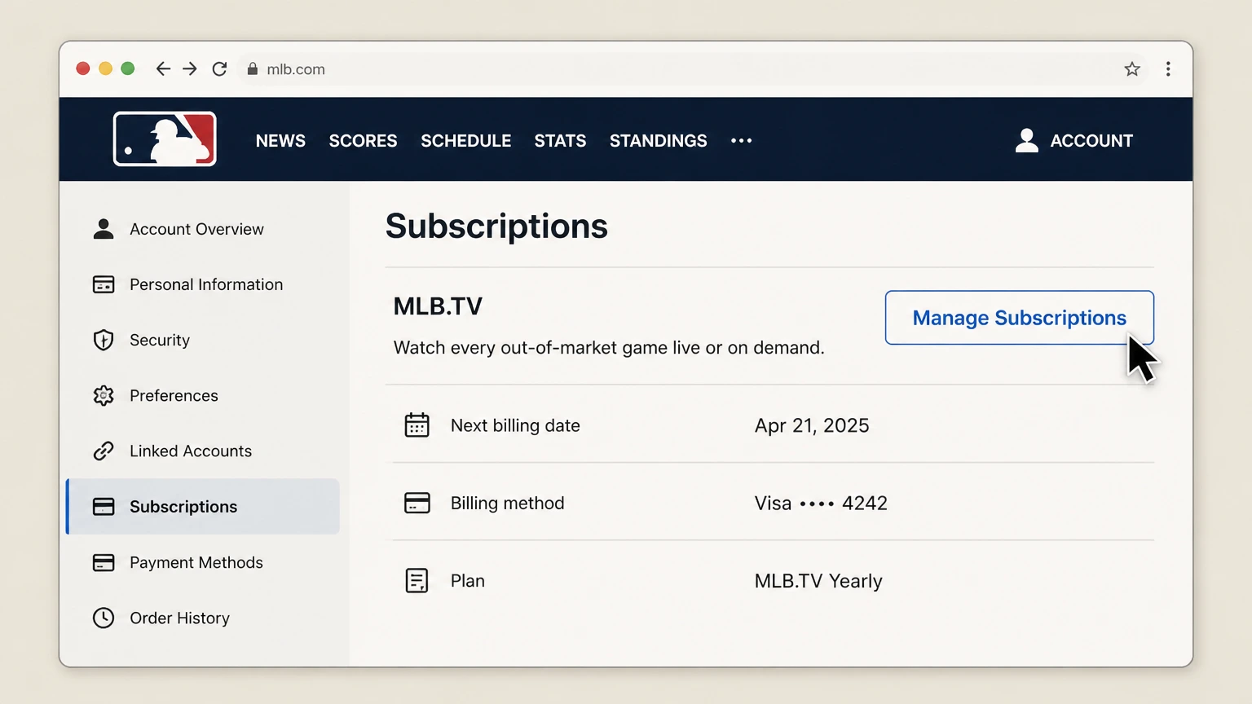The width and height of the screenshot is (1252, 704).
Task: Minimize window with yellow traffic light
Action: (x=105, y=68)
